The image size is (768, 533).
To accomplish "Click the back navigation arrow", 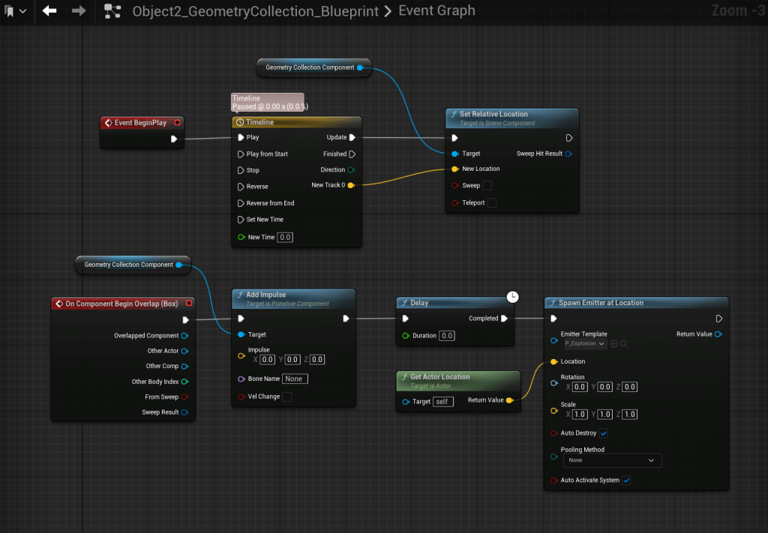I will pos(49,10).
